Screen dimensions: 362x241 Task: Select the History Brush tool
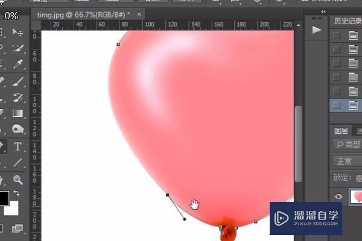point(17,98)
